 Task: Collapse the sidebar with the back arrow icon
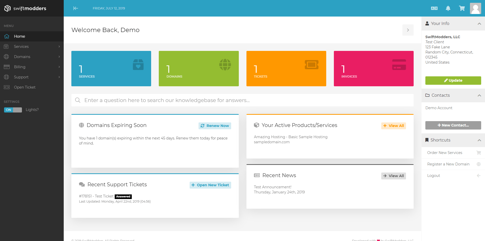click(x=75, y=8)
